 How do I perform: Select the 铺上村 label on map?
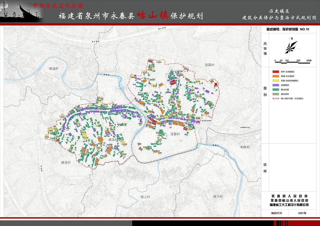145,196
